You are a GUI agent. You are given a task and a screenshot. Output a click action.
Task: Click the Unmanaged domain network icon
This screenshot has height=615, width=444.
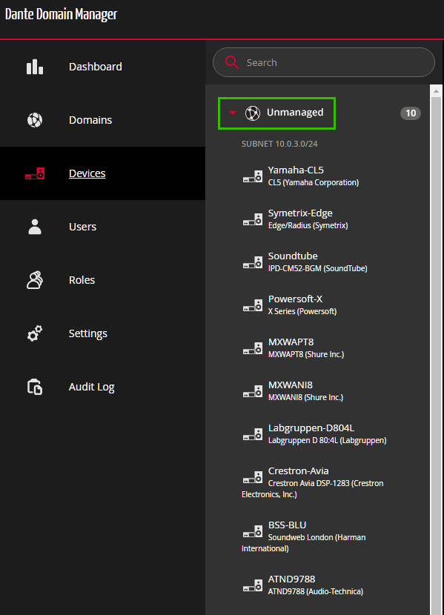(x=253, y=113)
